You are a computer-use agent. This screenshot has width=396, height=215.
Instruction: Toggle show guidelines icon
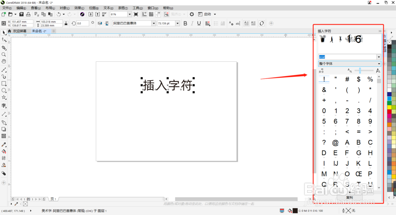click(x=158, y=14)
